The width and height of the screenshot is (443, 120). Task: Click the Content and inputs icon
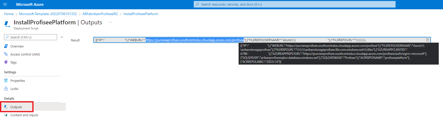coord(6,115)
